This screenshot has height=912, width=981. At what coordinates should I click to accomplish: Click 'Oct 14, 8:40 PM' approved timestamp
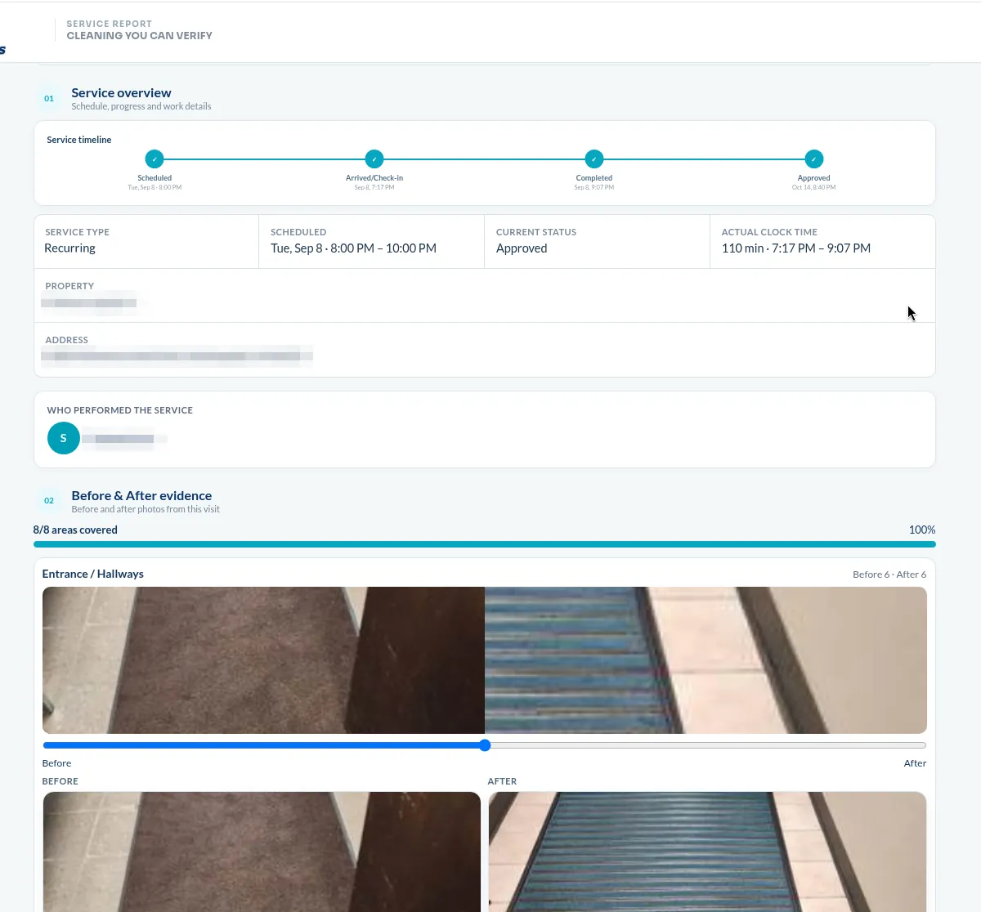(814, 187)
